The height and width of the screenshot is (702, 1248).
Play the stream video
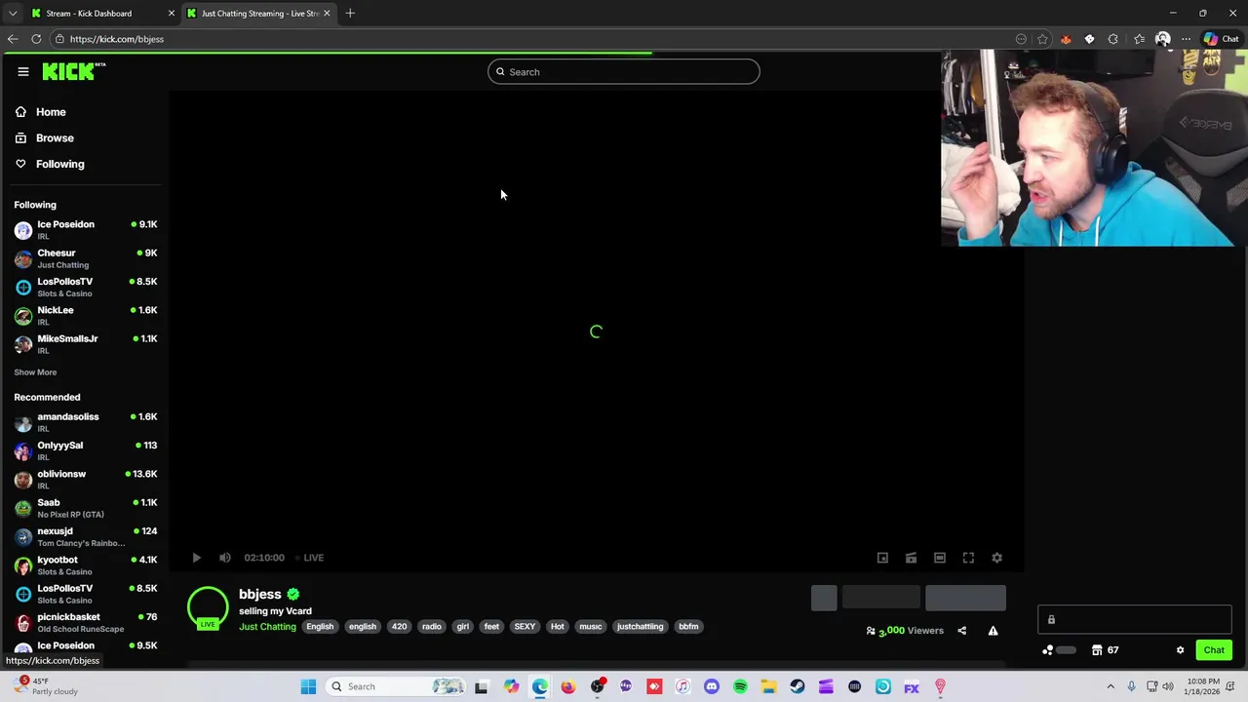pyautogui.click(x=196, y=558)
